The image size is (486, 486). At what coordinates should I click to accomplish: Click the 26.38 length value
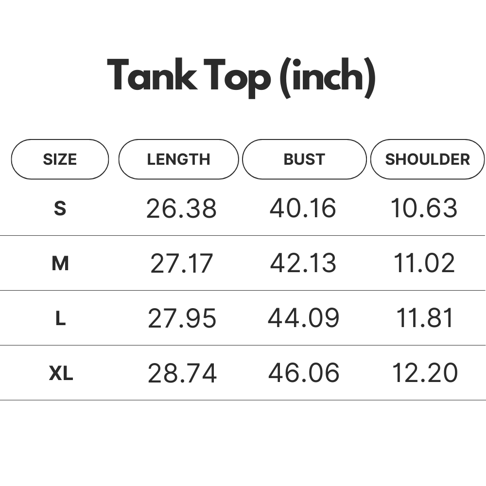tap(181, 208)
